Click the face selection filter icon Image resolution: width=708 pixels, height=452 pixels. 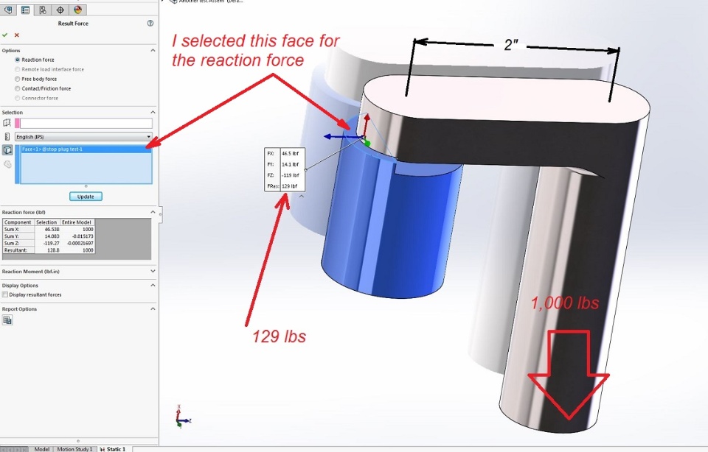pyautogui.click(x=7, y=150)
